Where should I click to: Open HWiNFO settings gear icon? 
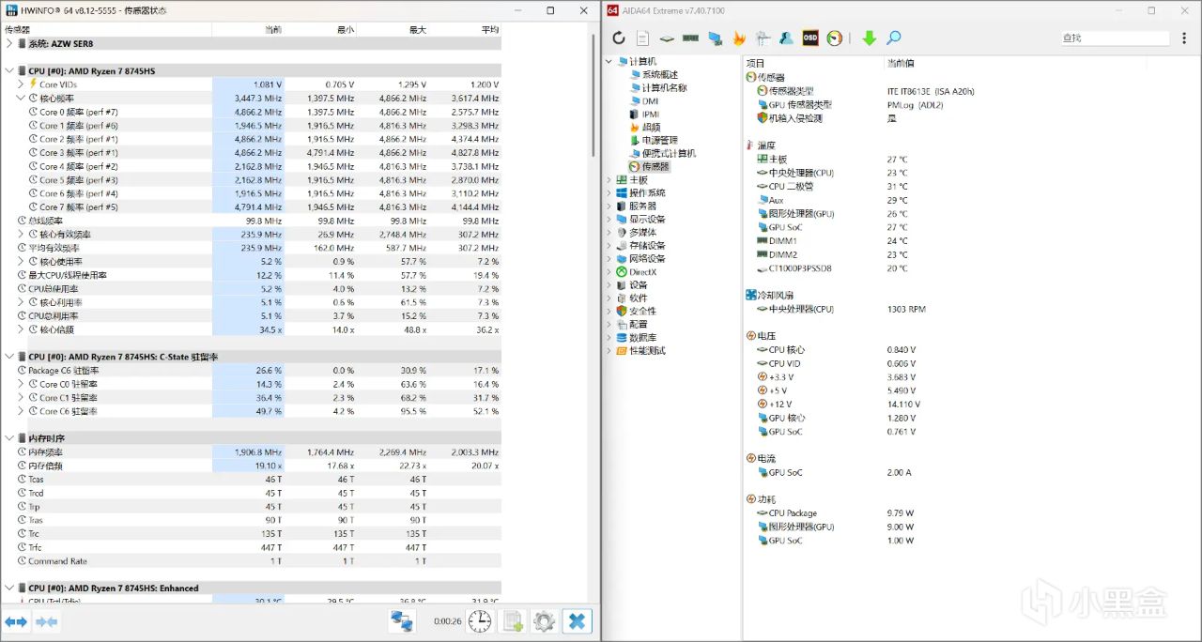544,620
